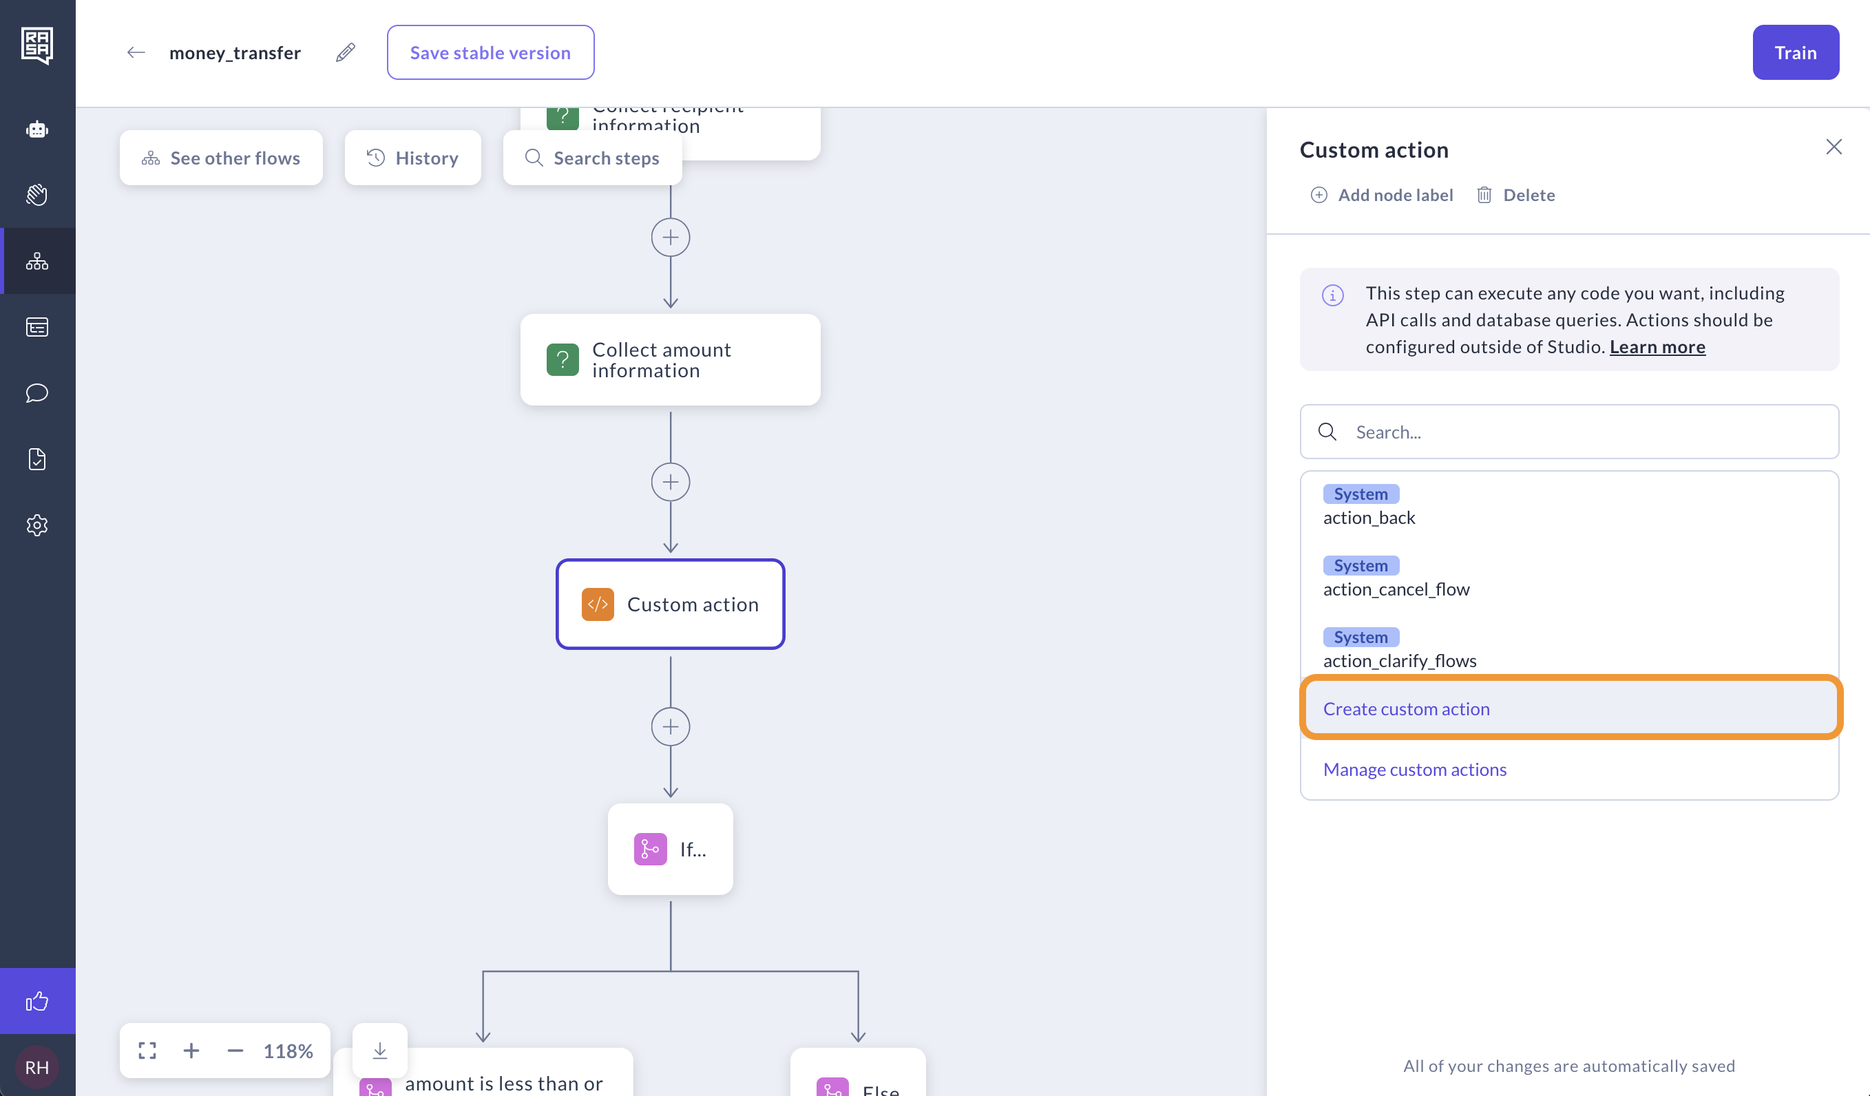Click the document checkmark sidebar icon

coord(37,459)
